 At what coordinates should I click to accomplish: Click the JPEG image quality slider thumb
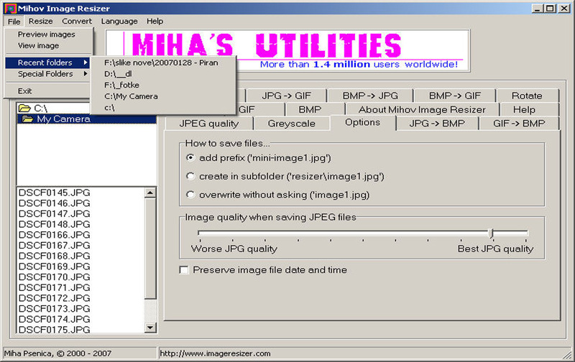(x=492, y=233)
